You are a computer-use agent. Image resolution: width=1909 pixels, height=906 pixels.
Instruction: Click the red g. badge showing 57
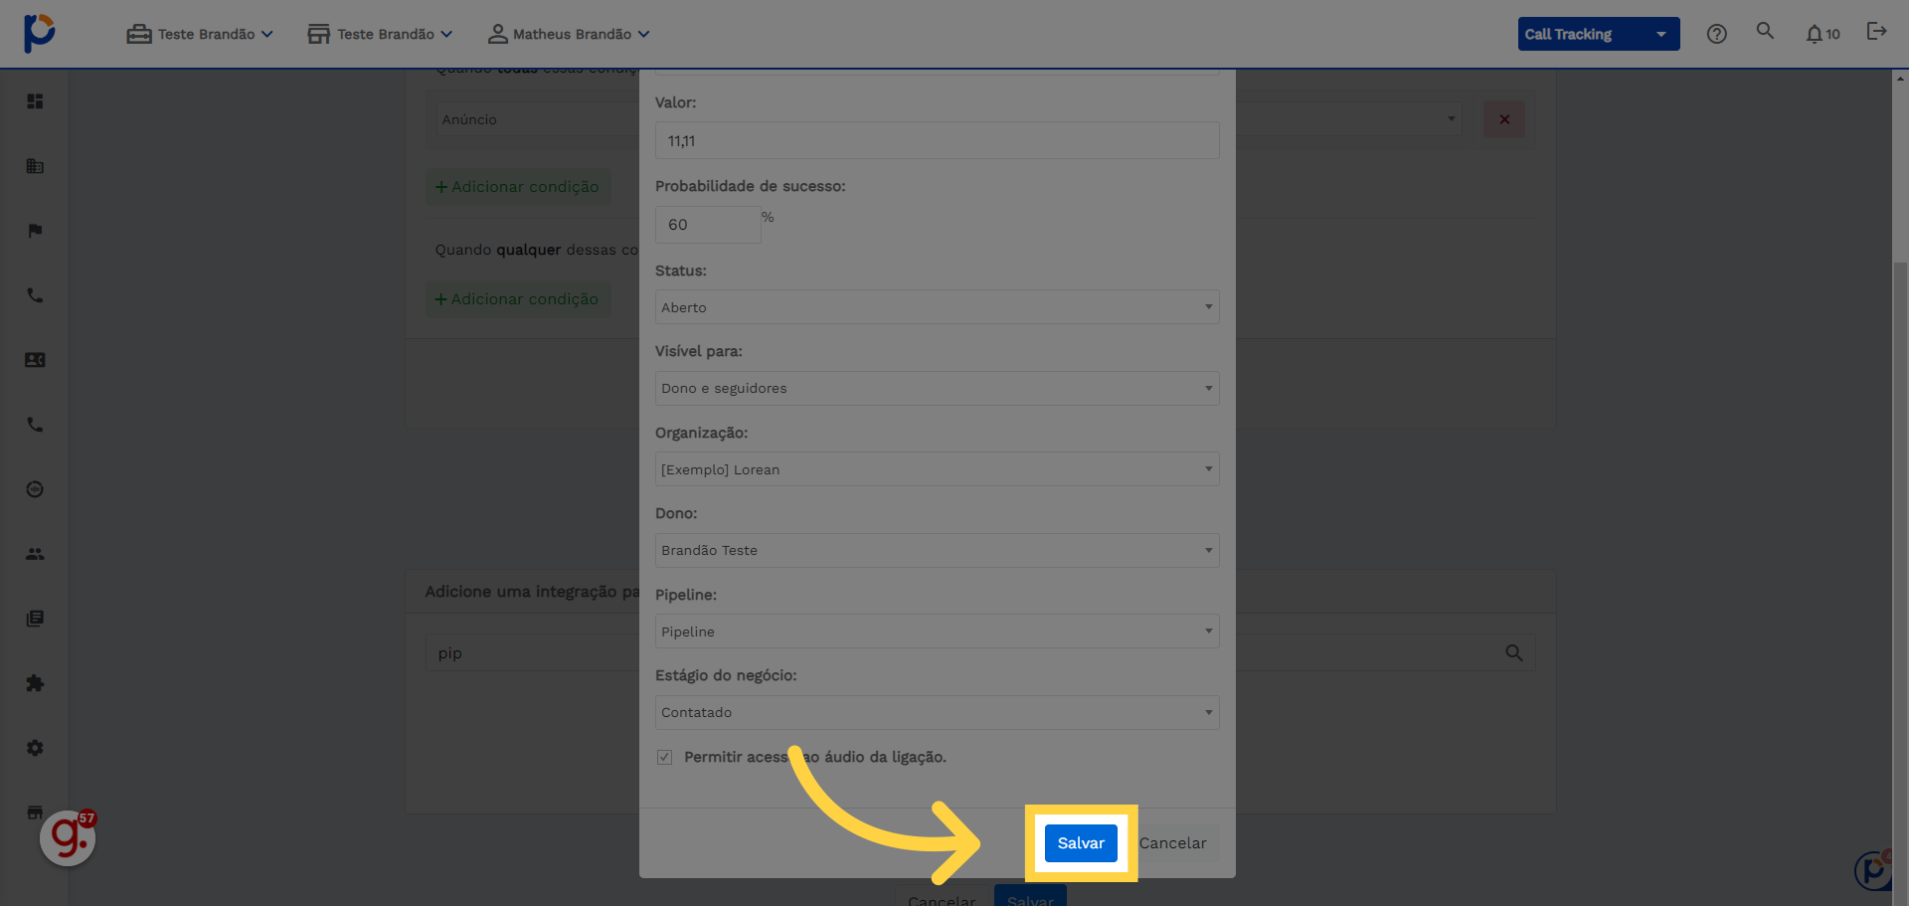68,837
